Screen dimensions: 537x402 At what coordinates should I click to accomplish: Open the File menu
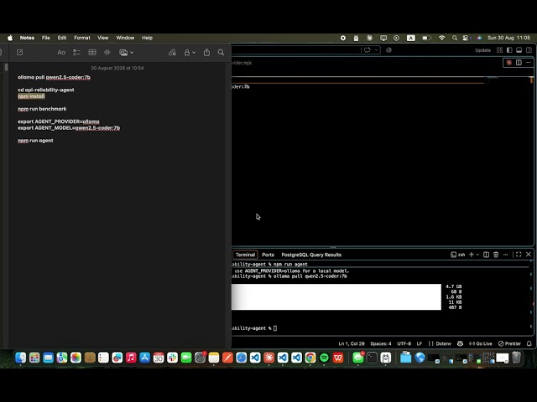coord(46,38)
